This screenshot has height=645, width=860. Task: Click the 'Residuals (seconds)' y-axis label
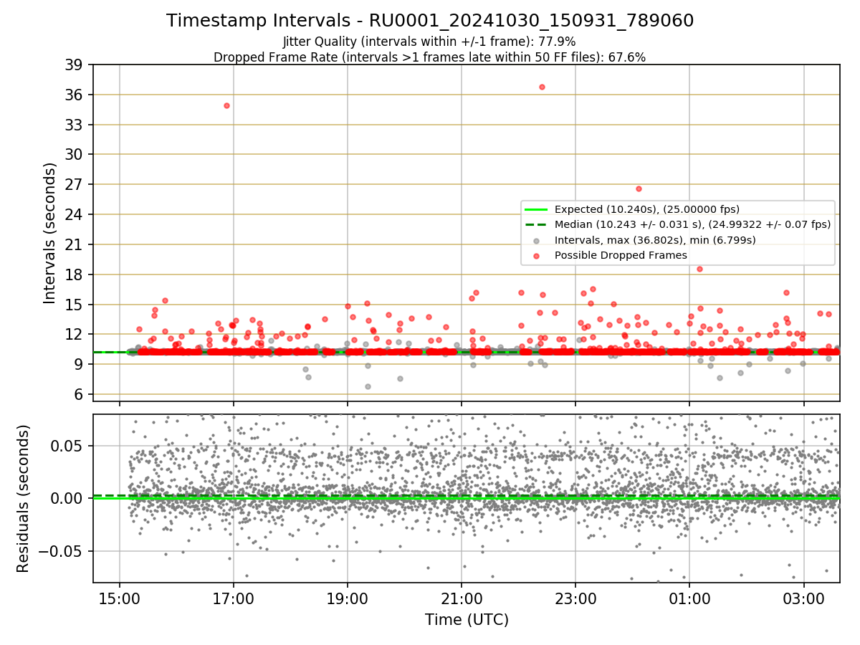pos(23,498)
